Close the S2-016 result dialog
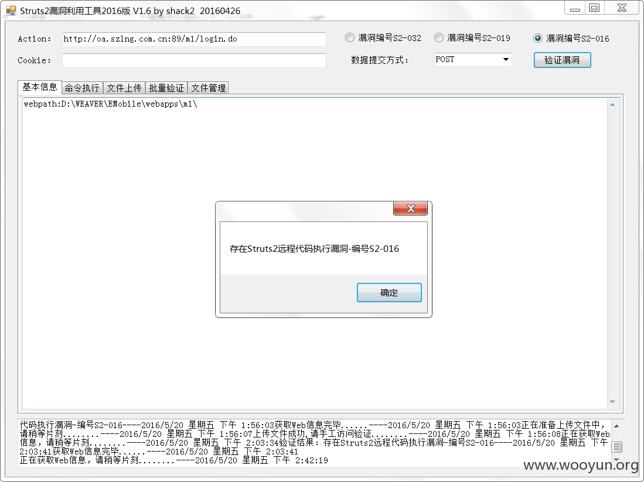Screen dimensions: 644x482 pyautogui.click(x=410, y=208)
